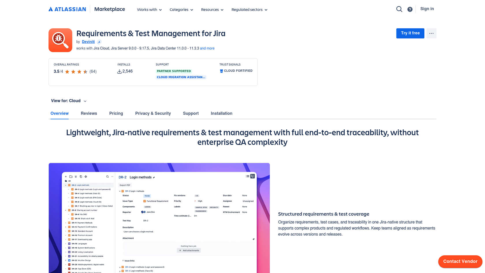Screen dimensions: 485x273
Task: Switch to the Reviews tab
Action: coord(89,113)
